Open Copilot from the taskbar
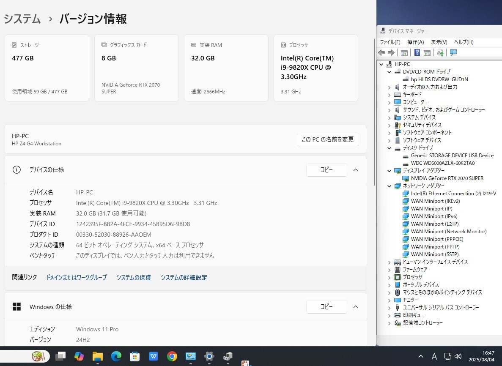The image size is (502, 366). (79, 356)
